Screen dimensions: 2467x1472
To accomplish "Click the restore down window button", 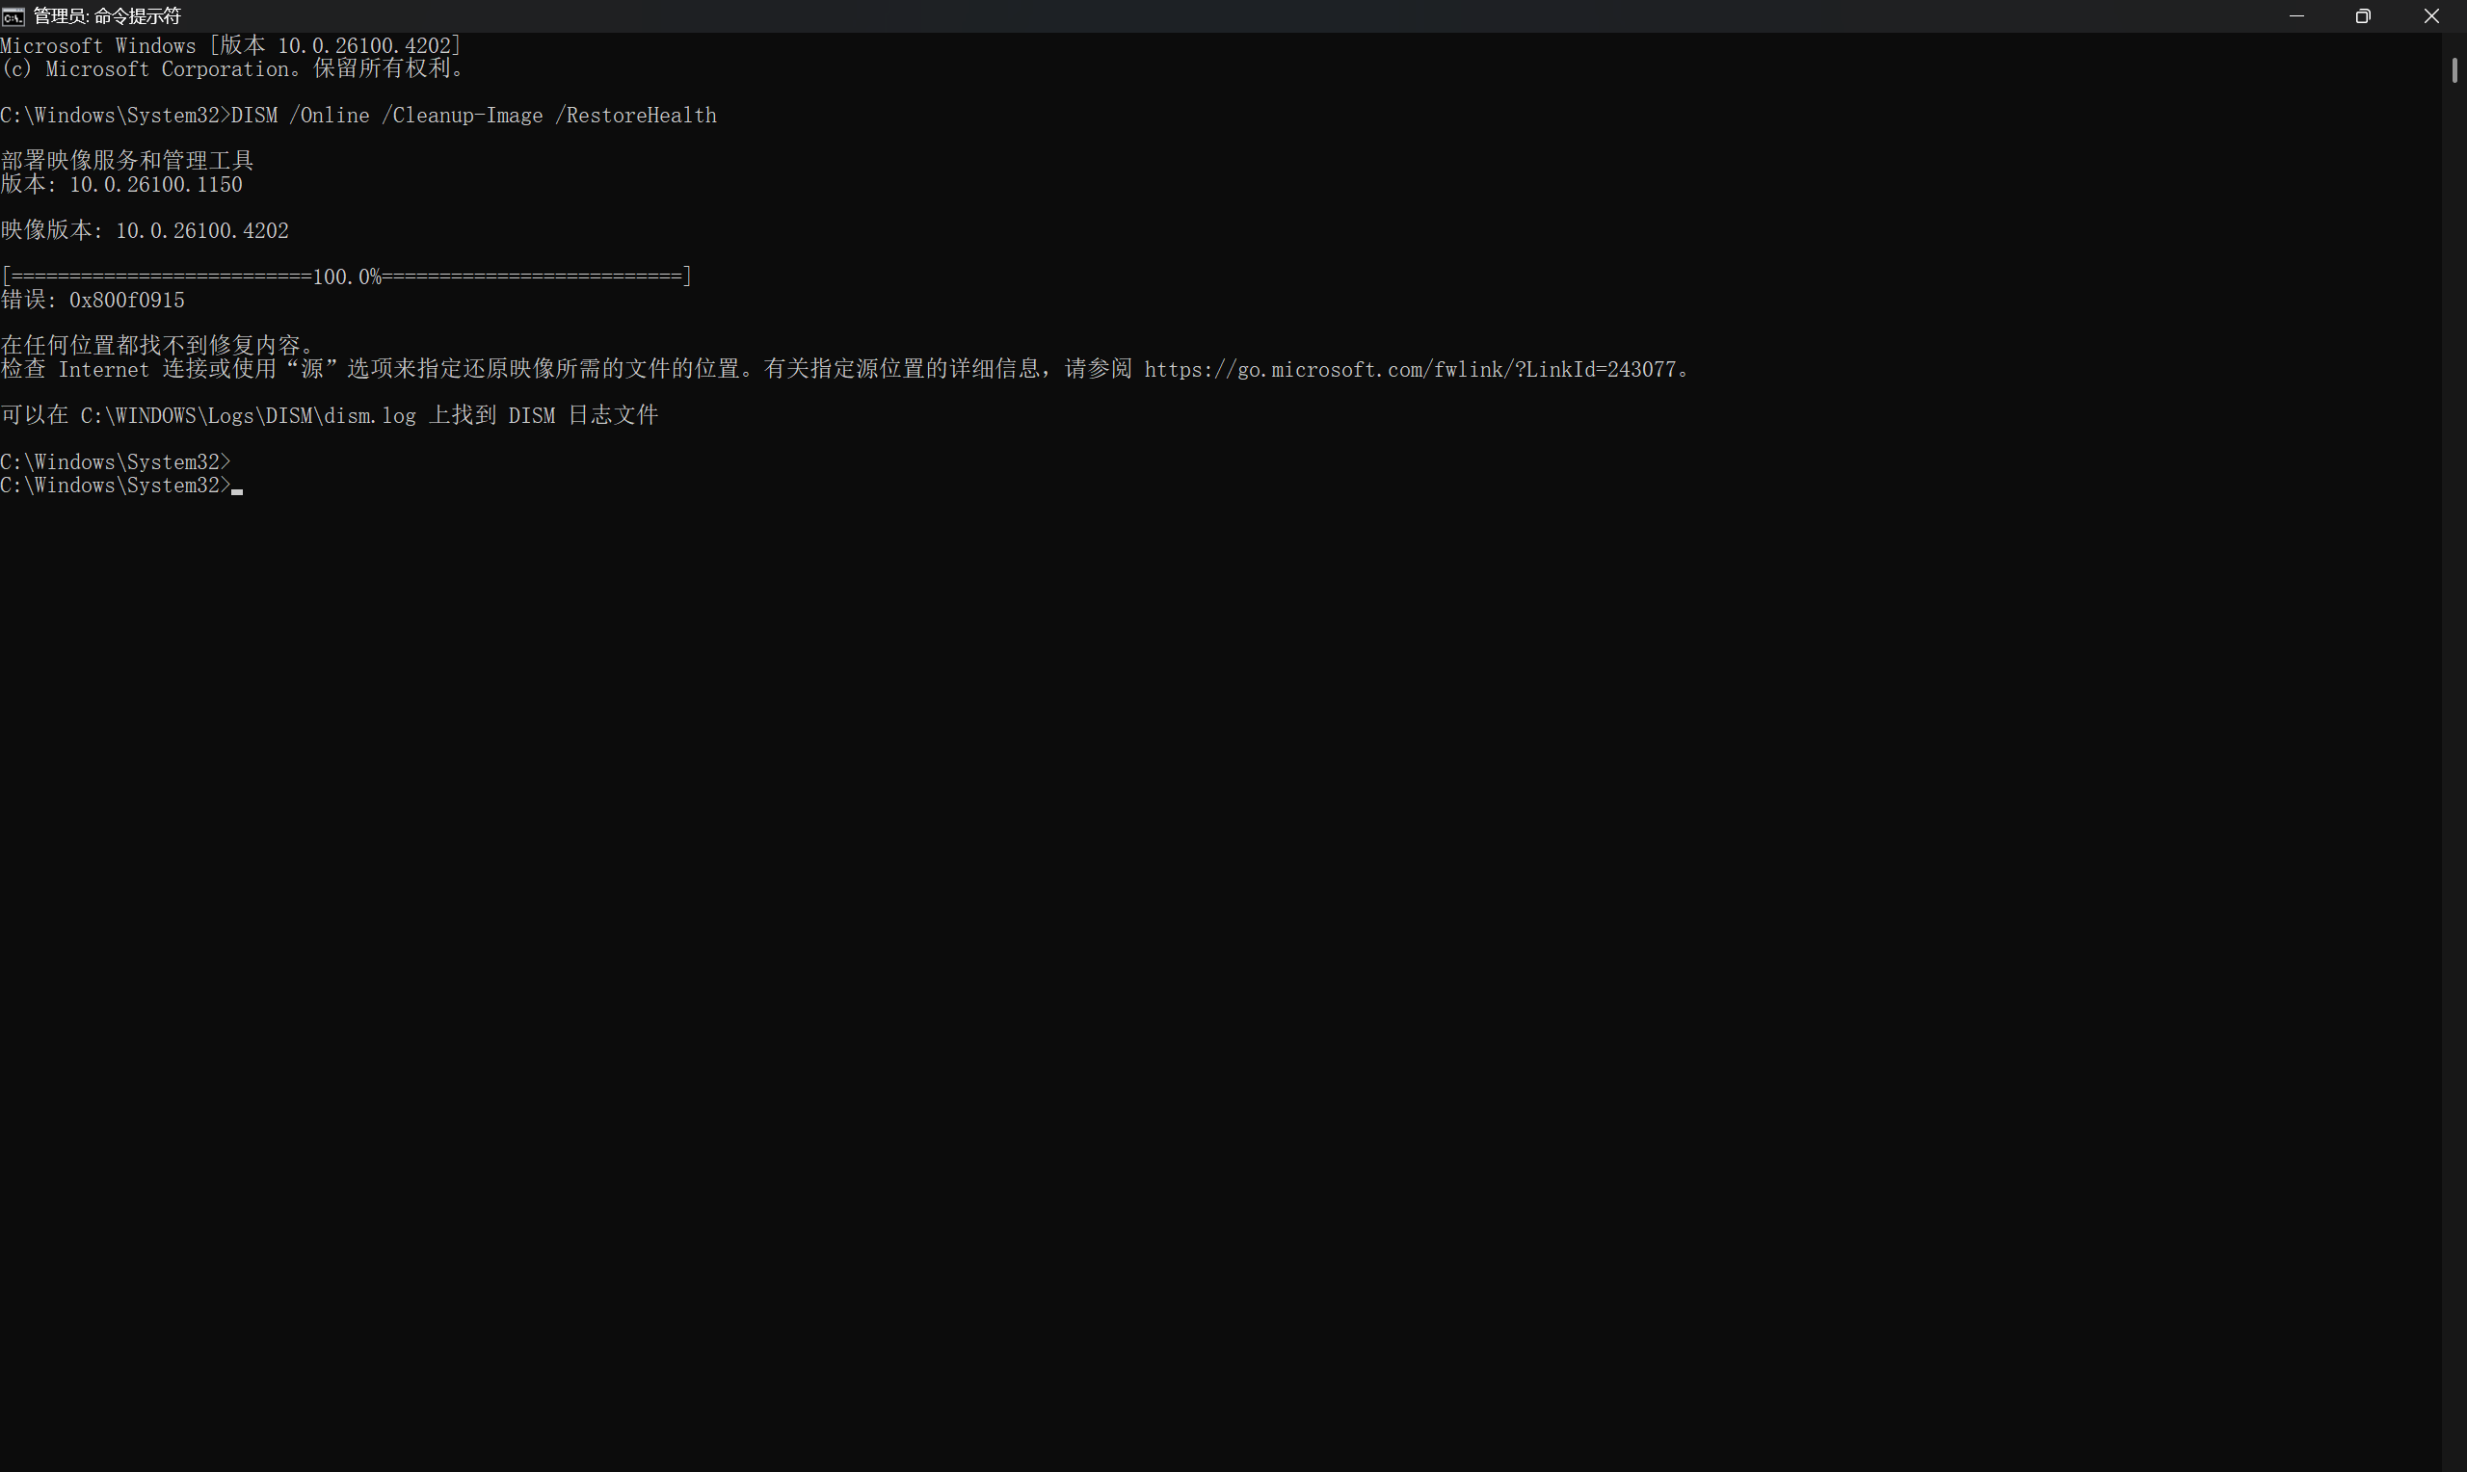I will point(2363,15).
